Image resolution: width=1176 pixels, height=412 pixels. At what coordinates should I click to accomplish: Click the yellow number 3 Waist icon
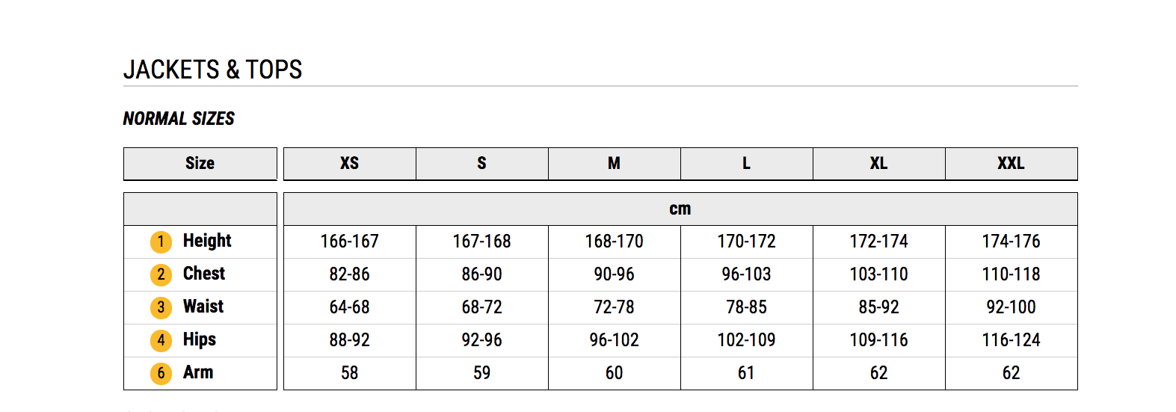[x=161, y=307]
